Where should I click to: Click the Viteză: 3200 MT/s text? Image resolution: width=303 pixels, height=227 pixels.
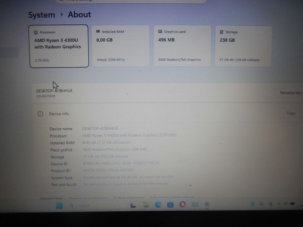pyautogui.click(x=110, y=60)
